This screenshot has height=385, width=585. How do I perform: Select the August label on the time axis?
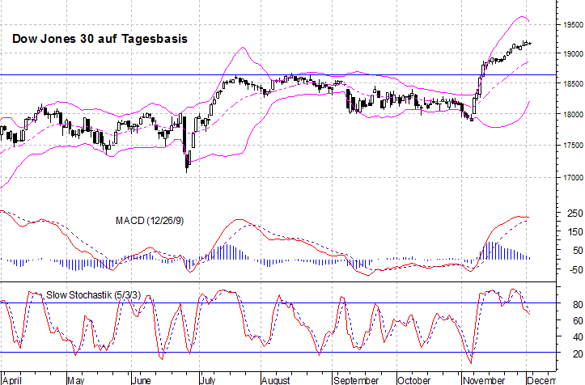pos(276,380)
